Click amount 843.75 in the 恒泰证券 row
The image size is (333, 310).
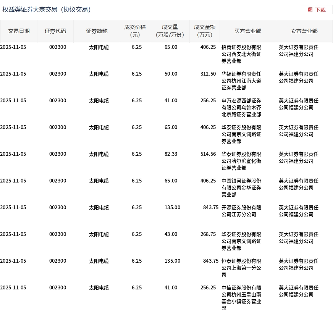click(211, 261)
